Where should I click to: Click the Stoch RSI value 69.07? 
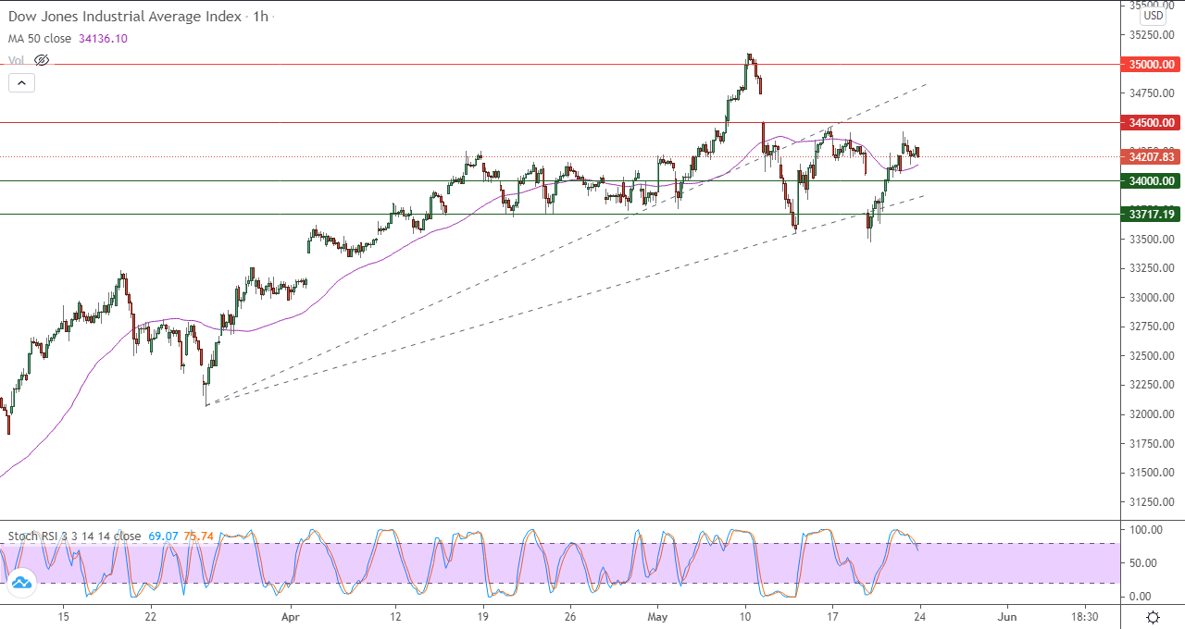[161, 536]
